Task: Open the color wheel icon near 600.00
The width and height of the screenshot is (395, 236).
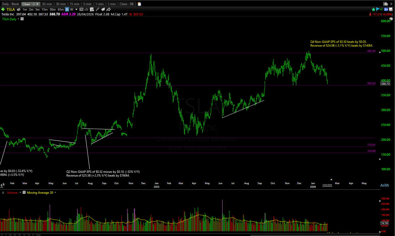Action: point(391,19)
